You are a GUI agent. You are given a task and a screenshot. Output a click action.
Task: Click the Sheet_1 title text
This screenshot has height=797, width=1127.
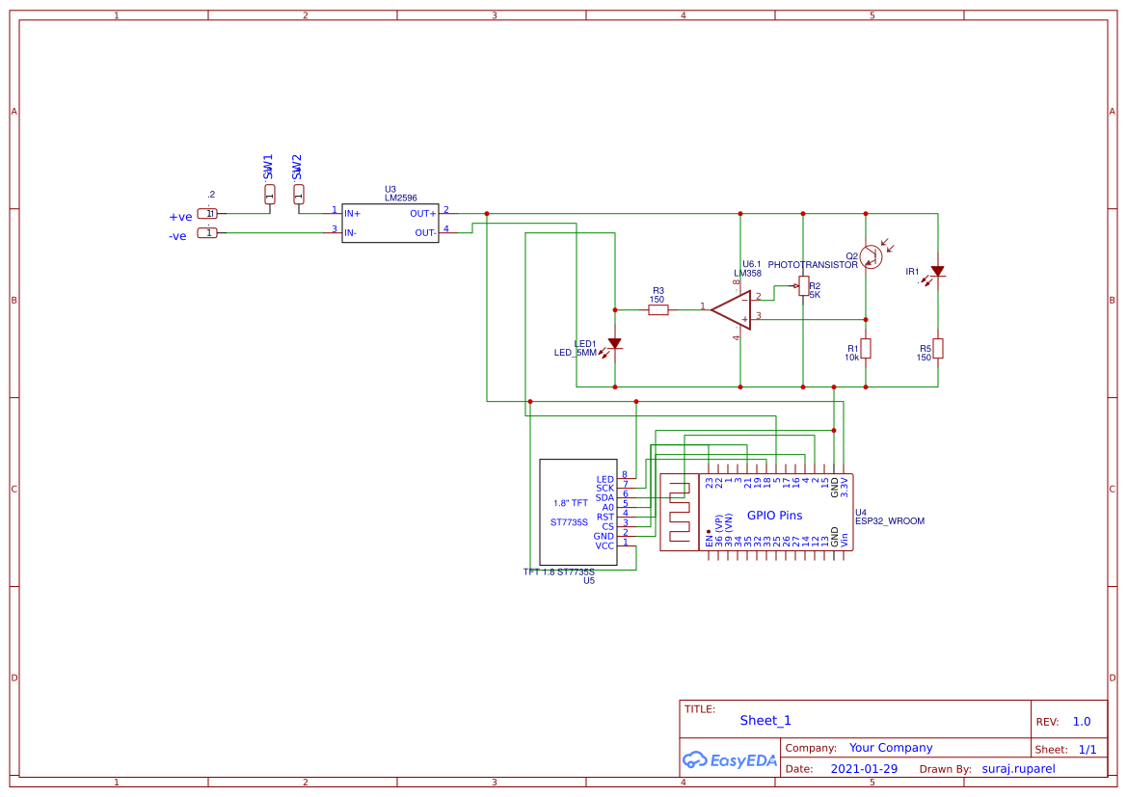coord(765,720)
